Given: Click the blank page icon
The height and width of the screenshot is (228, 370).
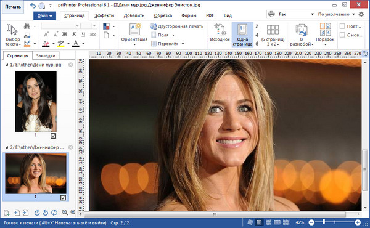Looking at the screenshot, I should [107, 35].
